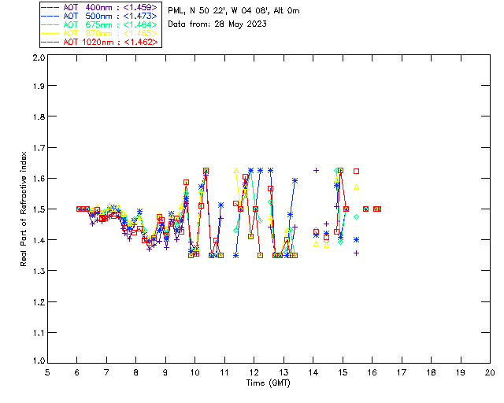This screenshot has height=403, width=504.
Task: Click the isolated purple plus marker near 14h at 1.62
Action: pyautogui.click(x=316, y=170)
